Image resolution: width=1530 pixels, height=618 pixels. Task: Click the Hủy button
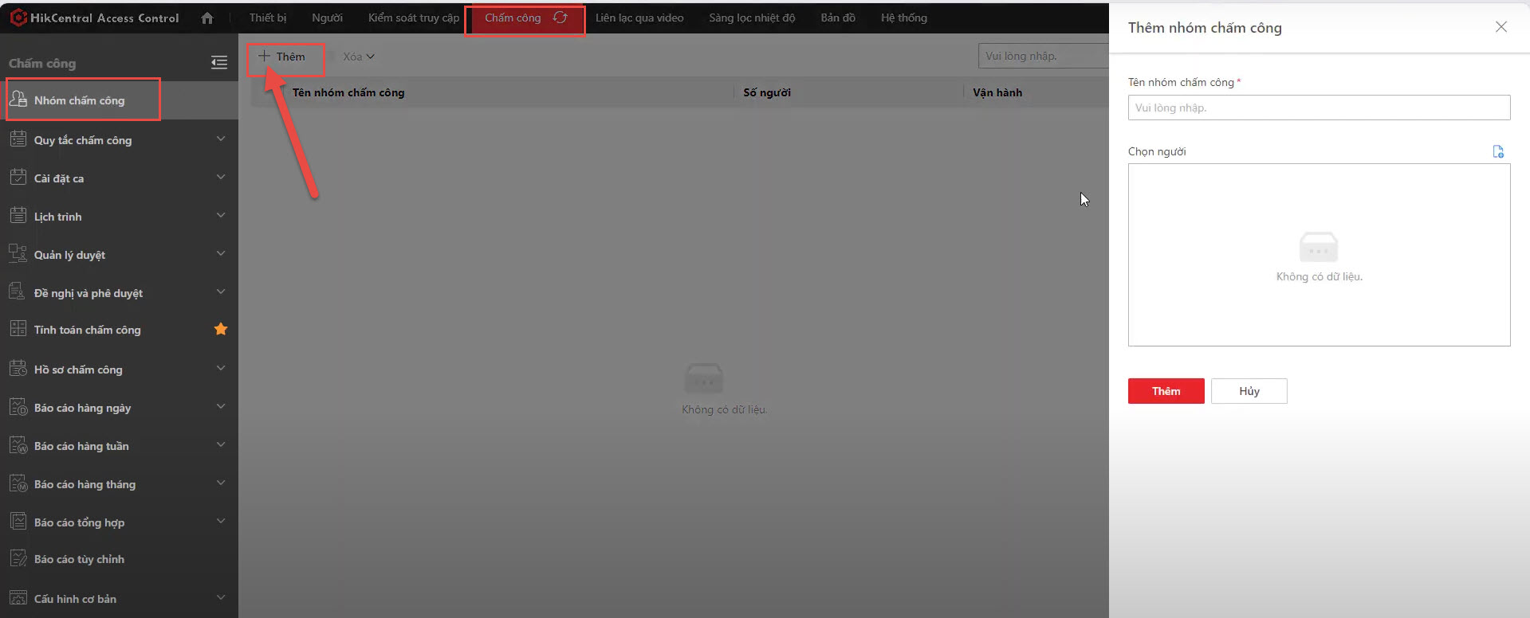pyautogui.click(x=1249, y=391)
